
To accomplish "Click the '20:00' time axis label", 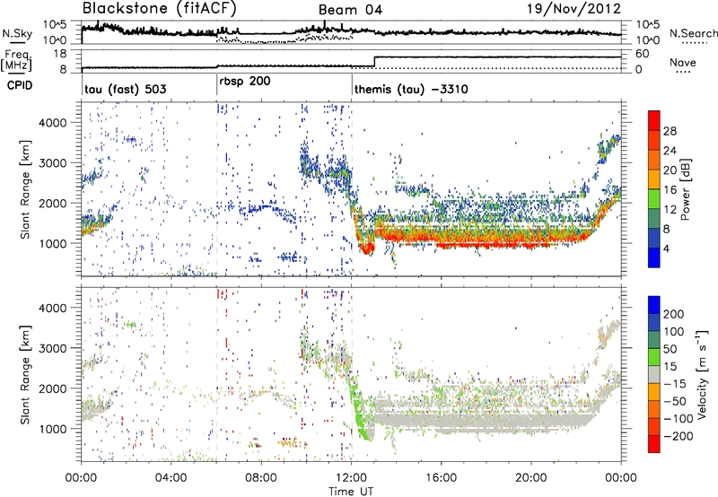I will click(x=531, y=478).
